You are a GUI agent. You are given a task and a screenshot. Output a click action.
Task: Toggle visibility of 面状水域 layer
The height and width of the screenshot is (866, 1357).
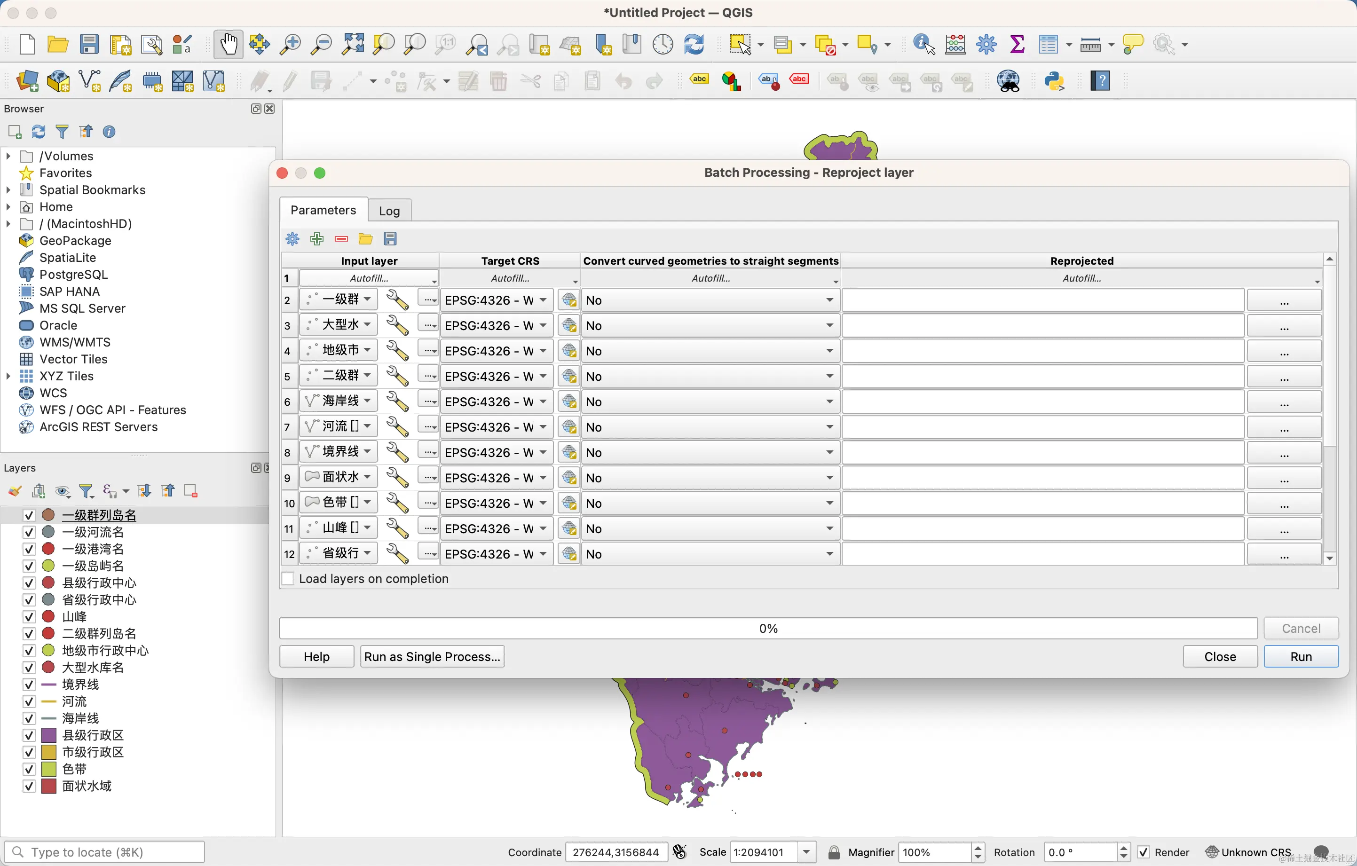pyautogui.click(x=29, y=786)
